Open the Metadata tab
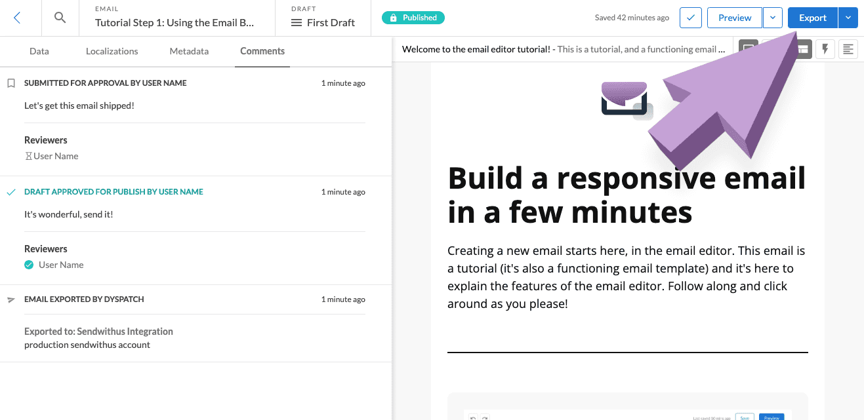 (x=188, y=50)
